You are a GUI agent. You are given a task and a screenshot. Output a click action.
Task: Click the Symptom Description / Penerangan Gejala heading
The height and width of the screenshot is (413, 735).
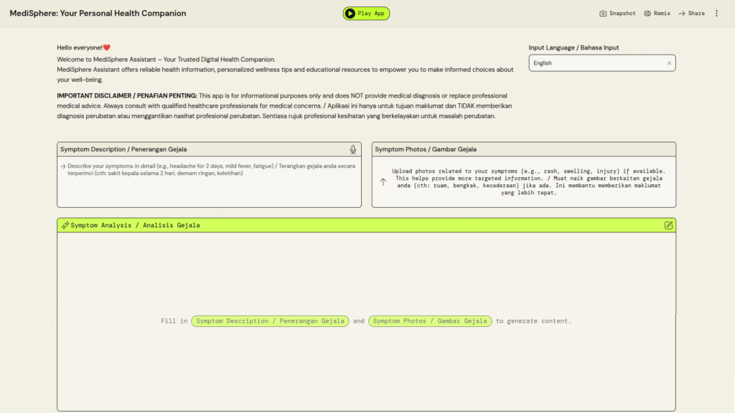click(x=123, y=149)
